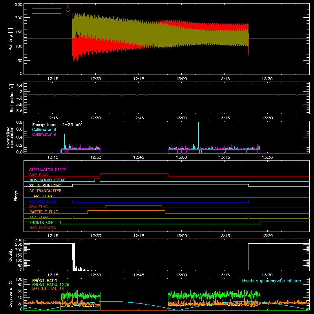Click the 0.4 tick on the modulation axis
Viewport: 314px width, 314px height.
point(19,137)
